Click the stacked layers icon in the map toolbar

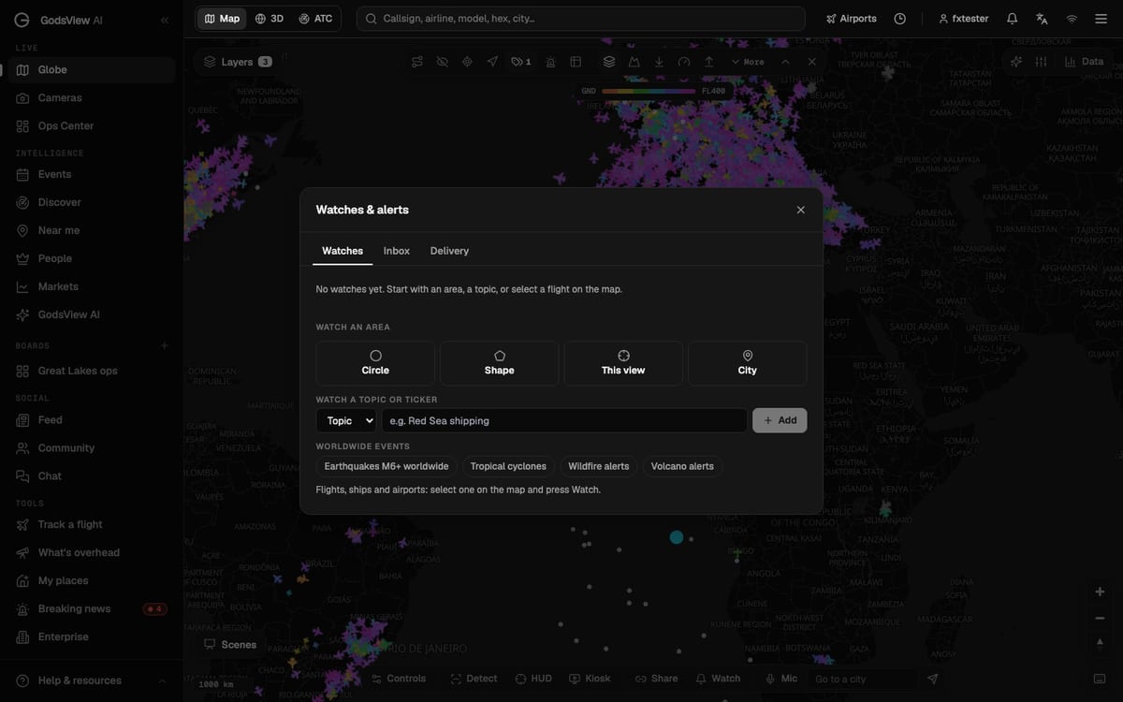609,62
